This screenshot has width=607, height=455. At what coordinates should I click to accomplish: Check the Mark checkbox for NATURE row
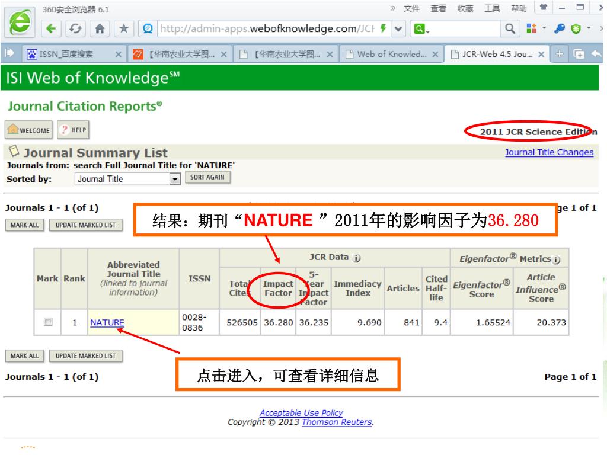(x=48, y=322)
